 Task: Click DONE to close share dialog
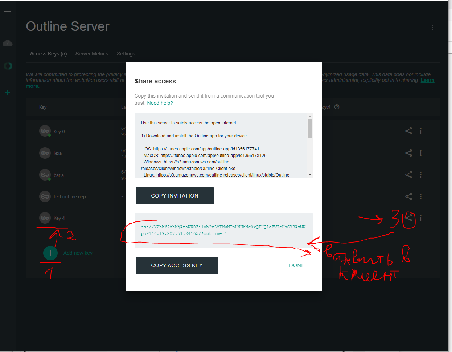point(297,265)
